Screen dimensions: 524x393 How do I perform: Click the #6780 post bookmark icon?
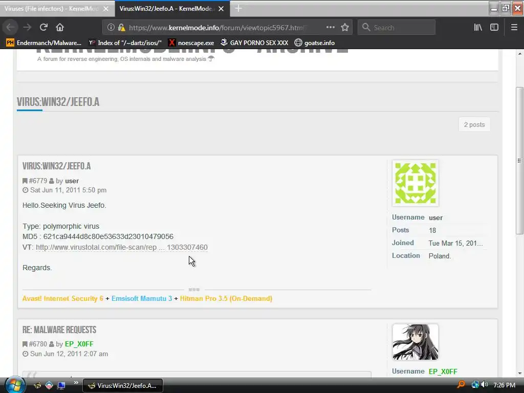(x=25, y=344)
